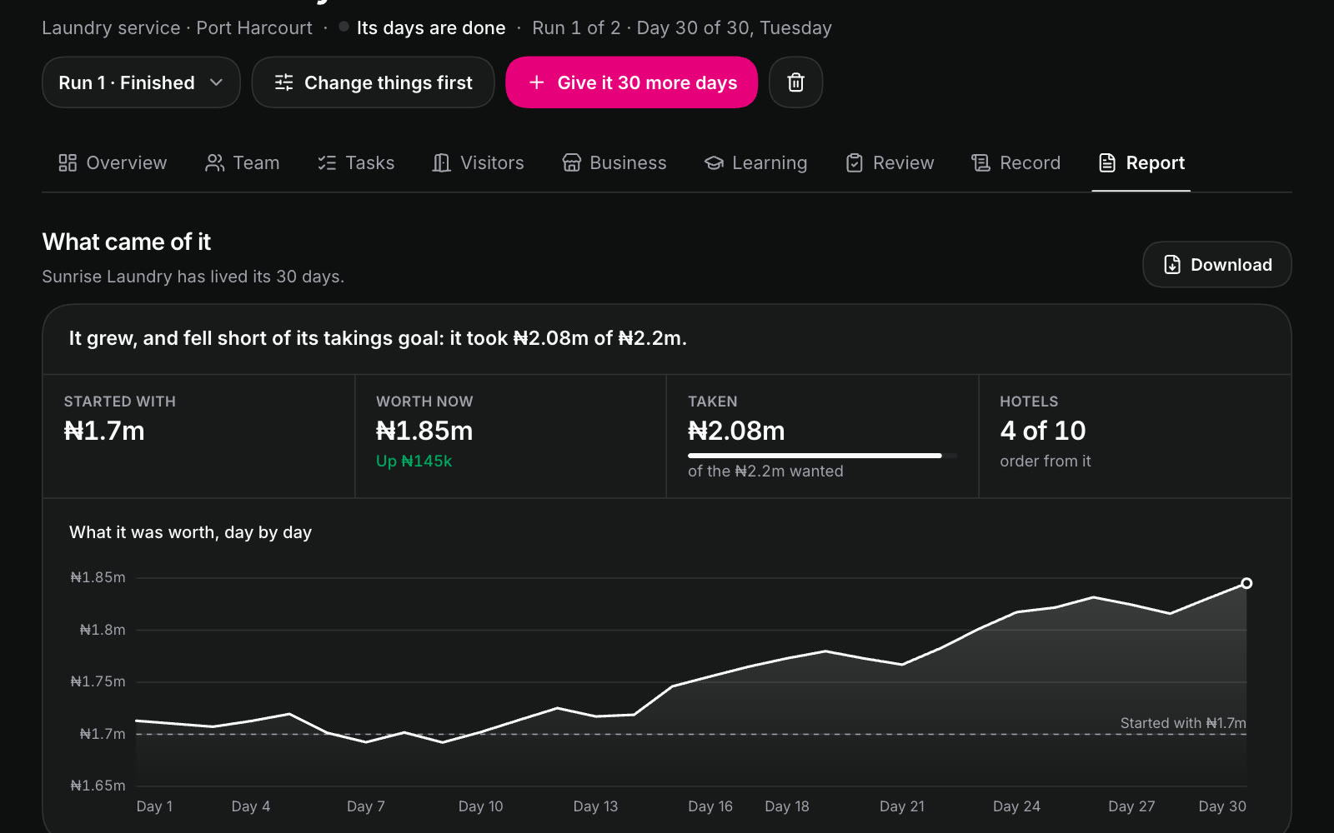
Task: Expand the run selector chevron
Action: point(217,82)
